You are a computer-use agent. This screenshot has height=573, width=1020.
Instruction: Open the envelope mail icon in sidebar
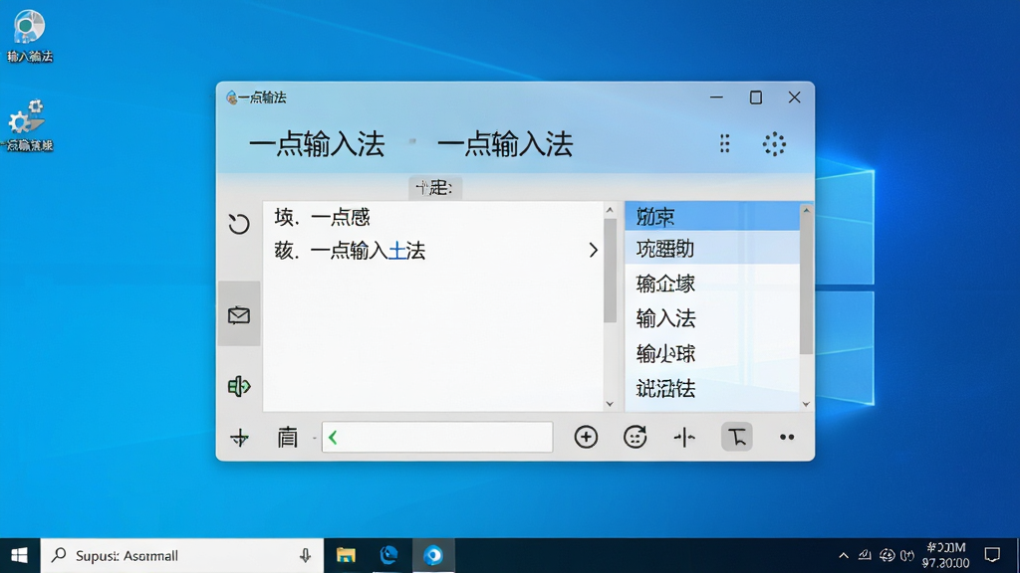pyautogui.click(x=239, y=315)
